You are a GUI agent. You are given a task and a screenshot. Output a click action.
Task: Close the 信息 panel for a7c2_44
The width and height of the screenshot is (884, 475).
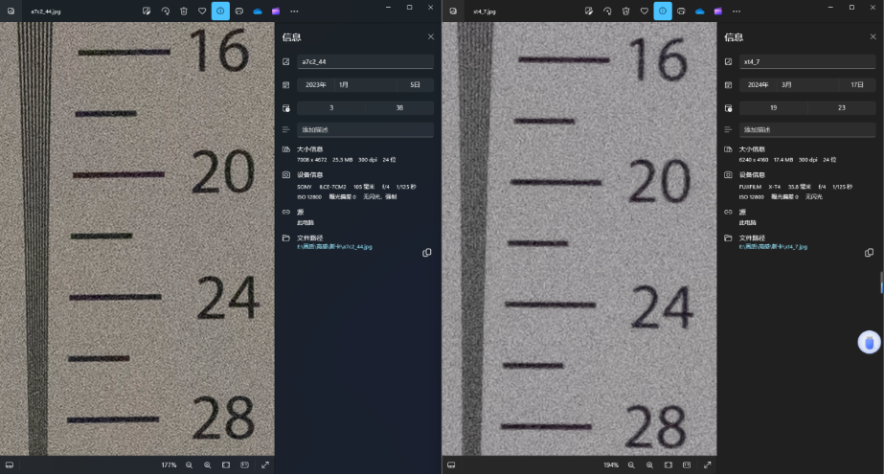[430, 36]
